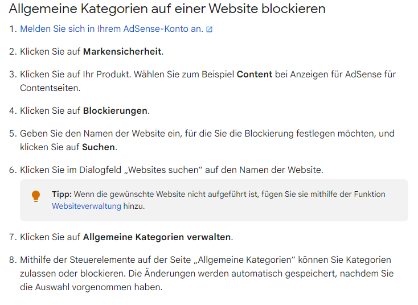This screenshot has height=305, width=418.
Task: Click the bold word Suchen in step 5
Action: pos(99,147)
